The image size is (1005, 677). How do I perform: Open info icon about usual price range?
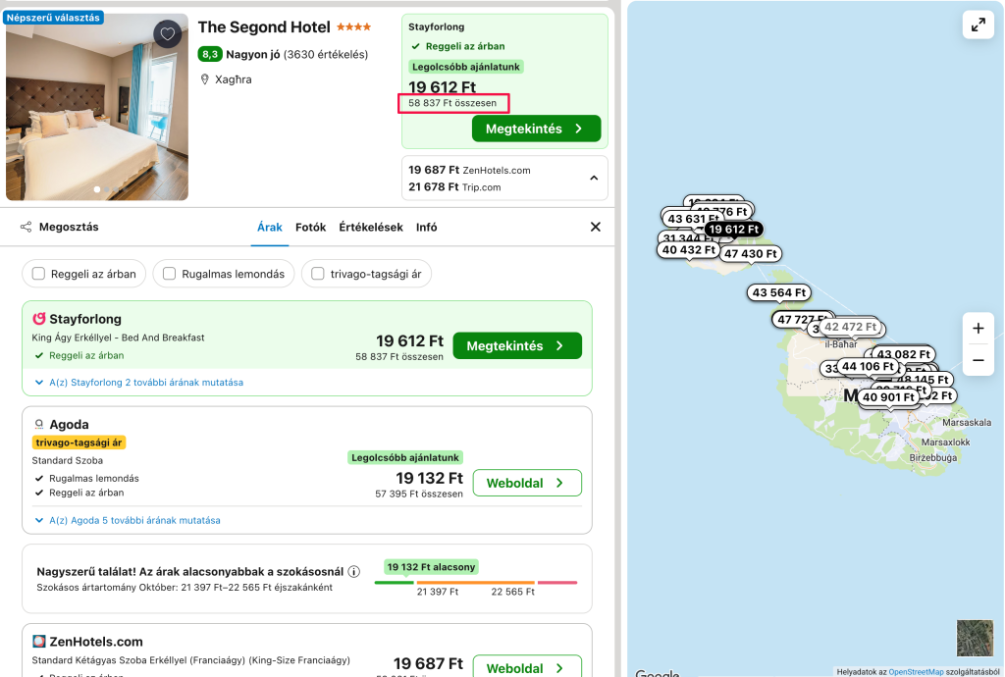(x=353, y=571)
